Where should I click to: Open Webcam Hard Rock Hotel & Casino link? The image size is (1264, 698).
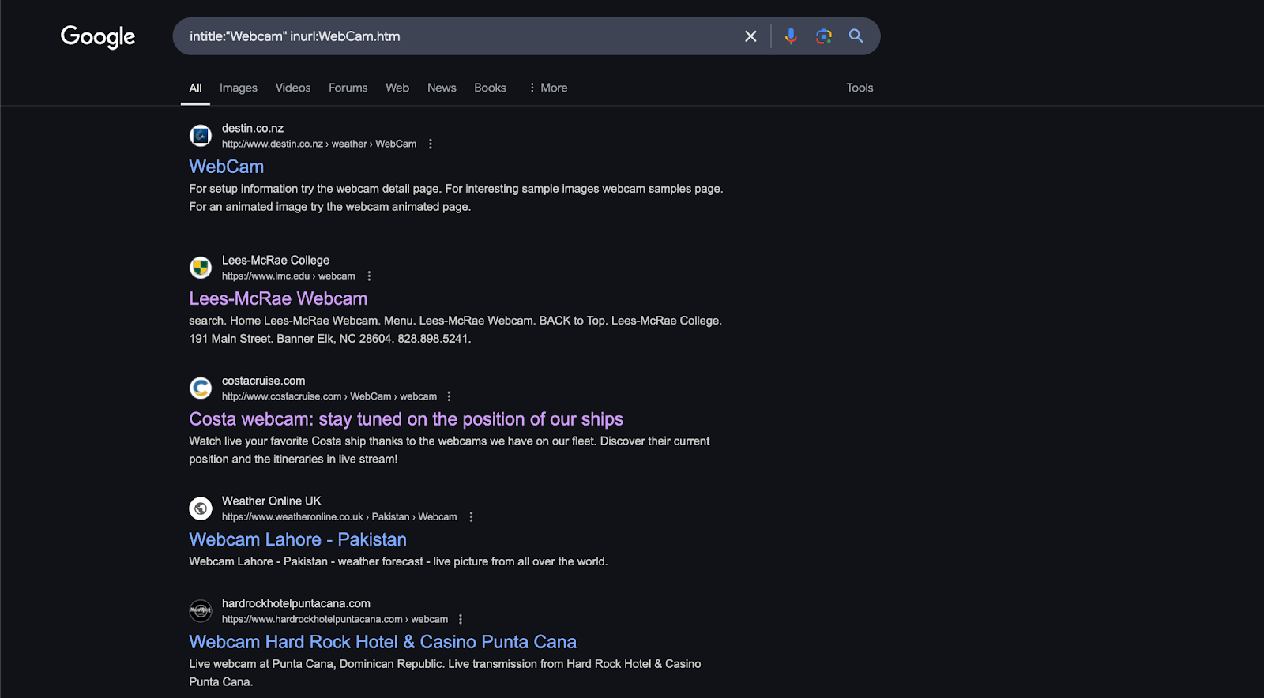tap(383, 642)
